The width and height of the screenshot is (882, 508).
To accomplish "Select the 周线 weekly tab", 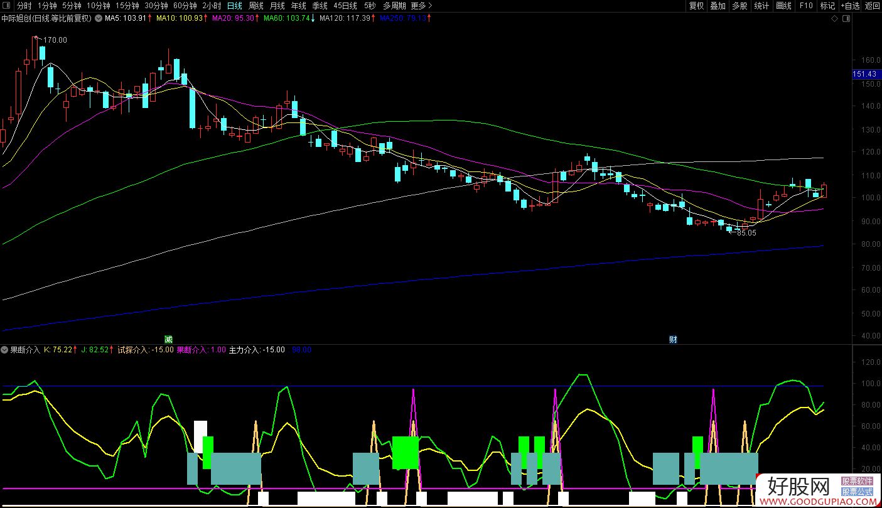I will click(255, 6).
